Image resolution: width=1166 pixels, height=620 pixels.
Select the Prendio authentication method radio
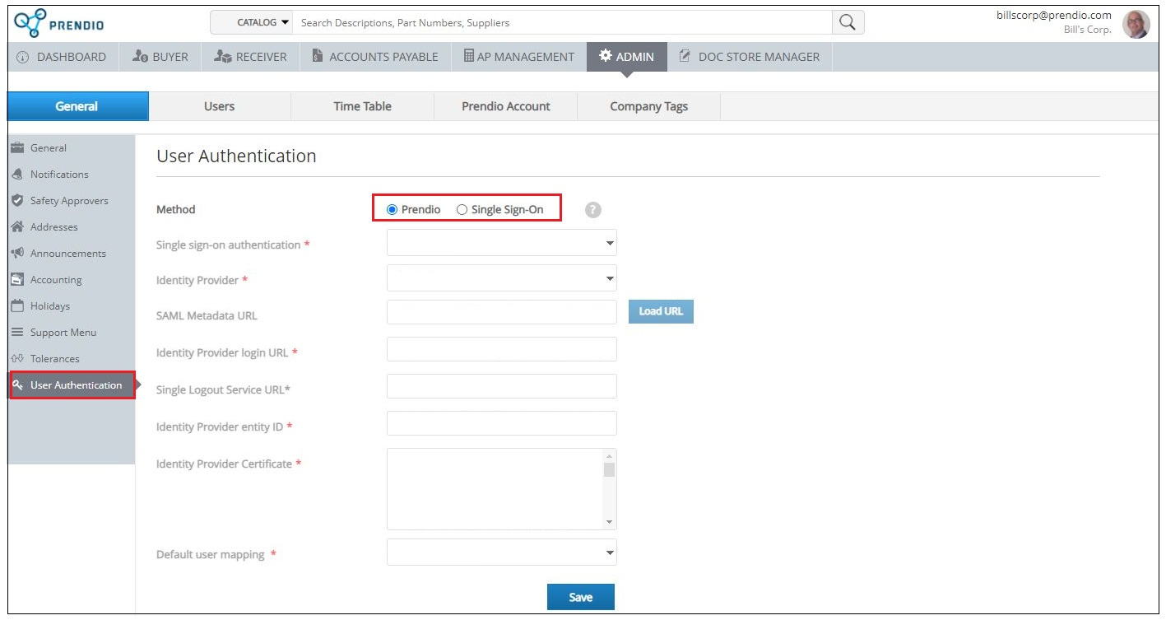(393, 210)
